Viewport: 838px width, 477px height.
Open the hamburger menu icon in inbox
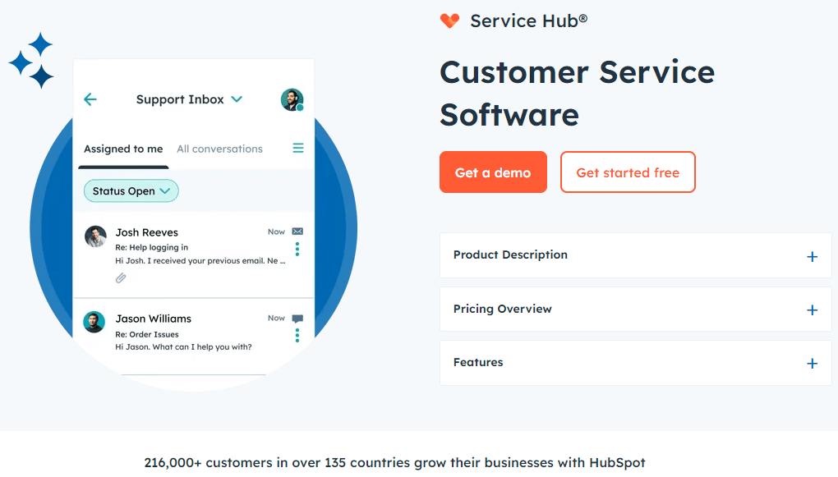pos(298,148)
